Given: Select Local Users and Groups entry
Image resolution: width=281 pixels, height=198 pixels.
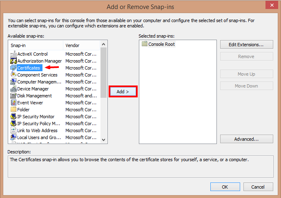Looking at the screenshot, I should [x=38, y=137].
